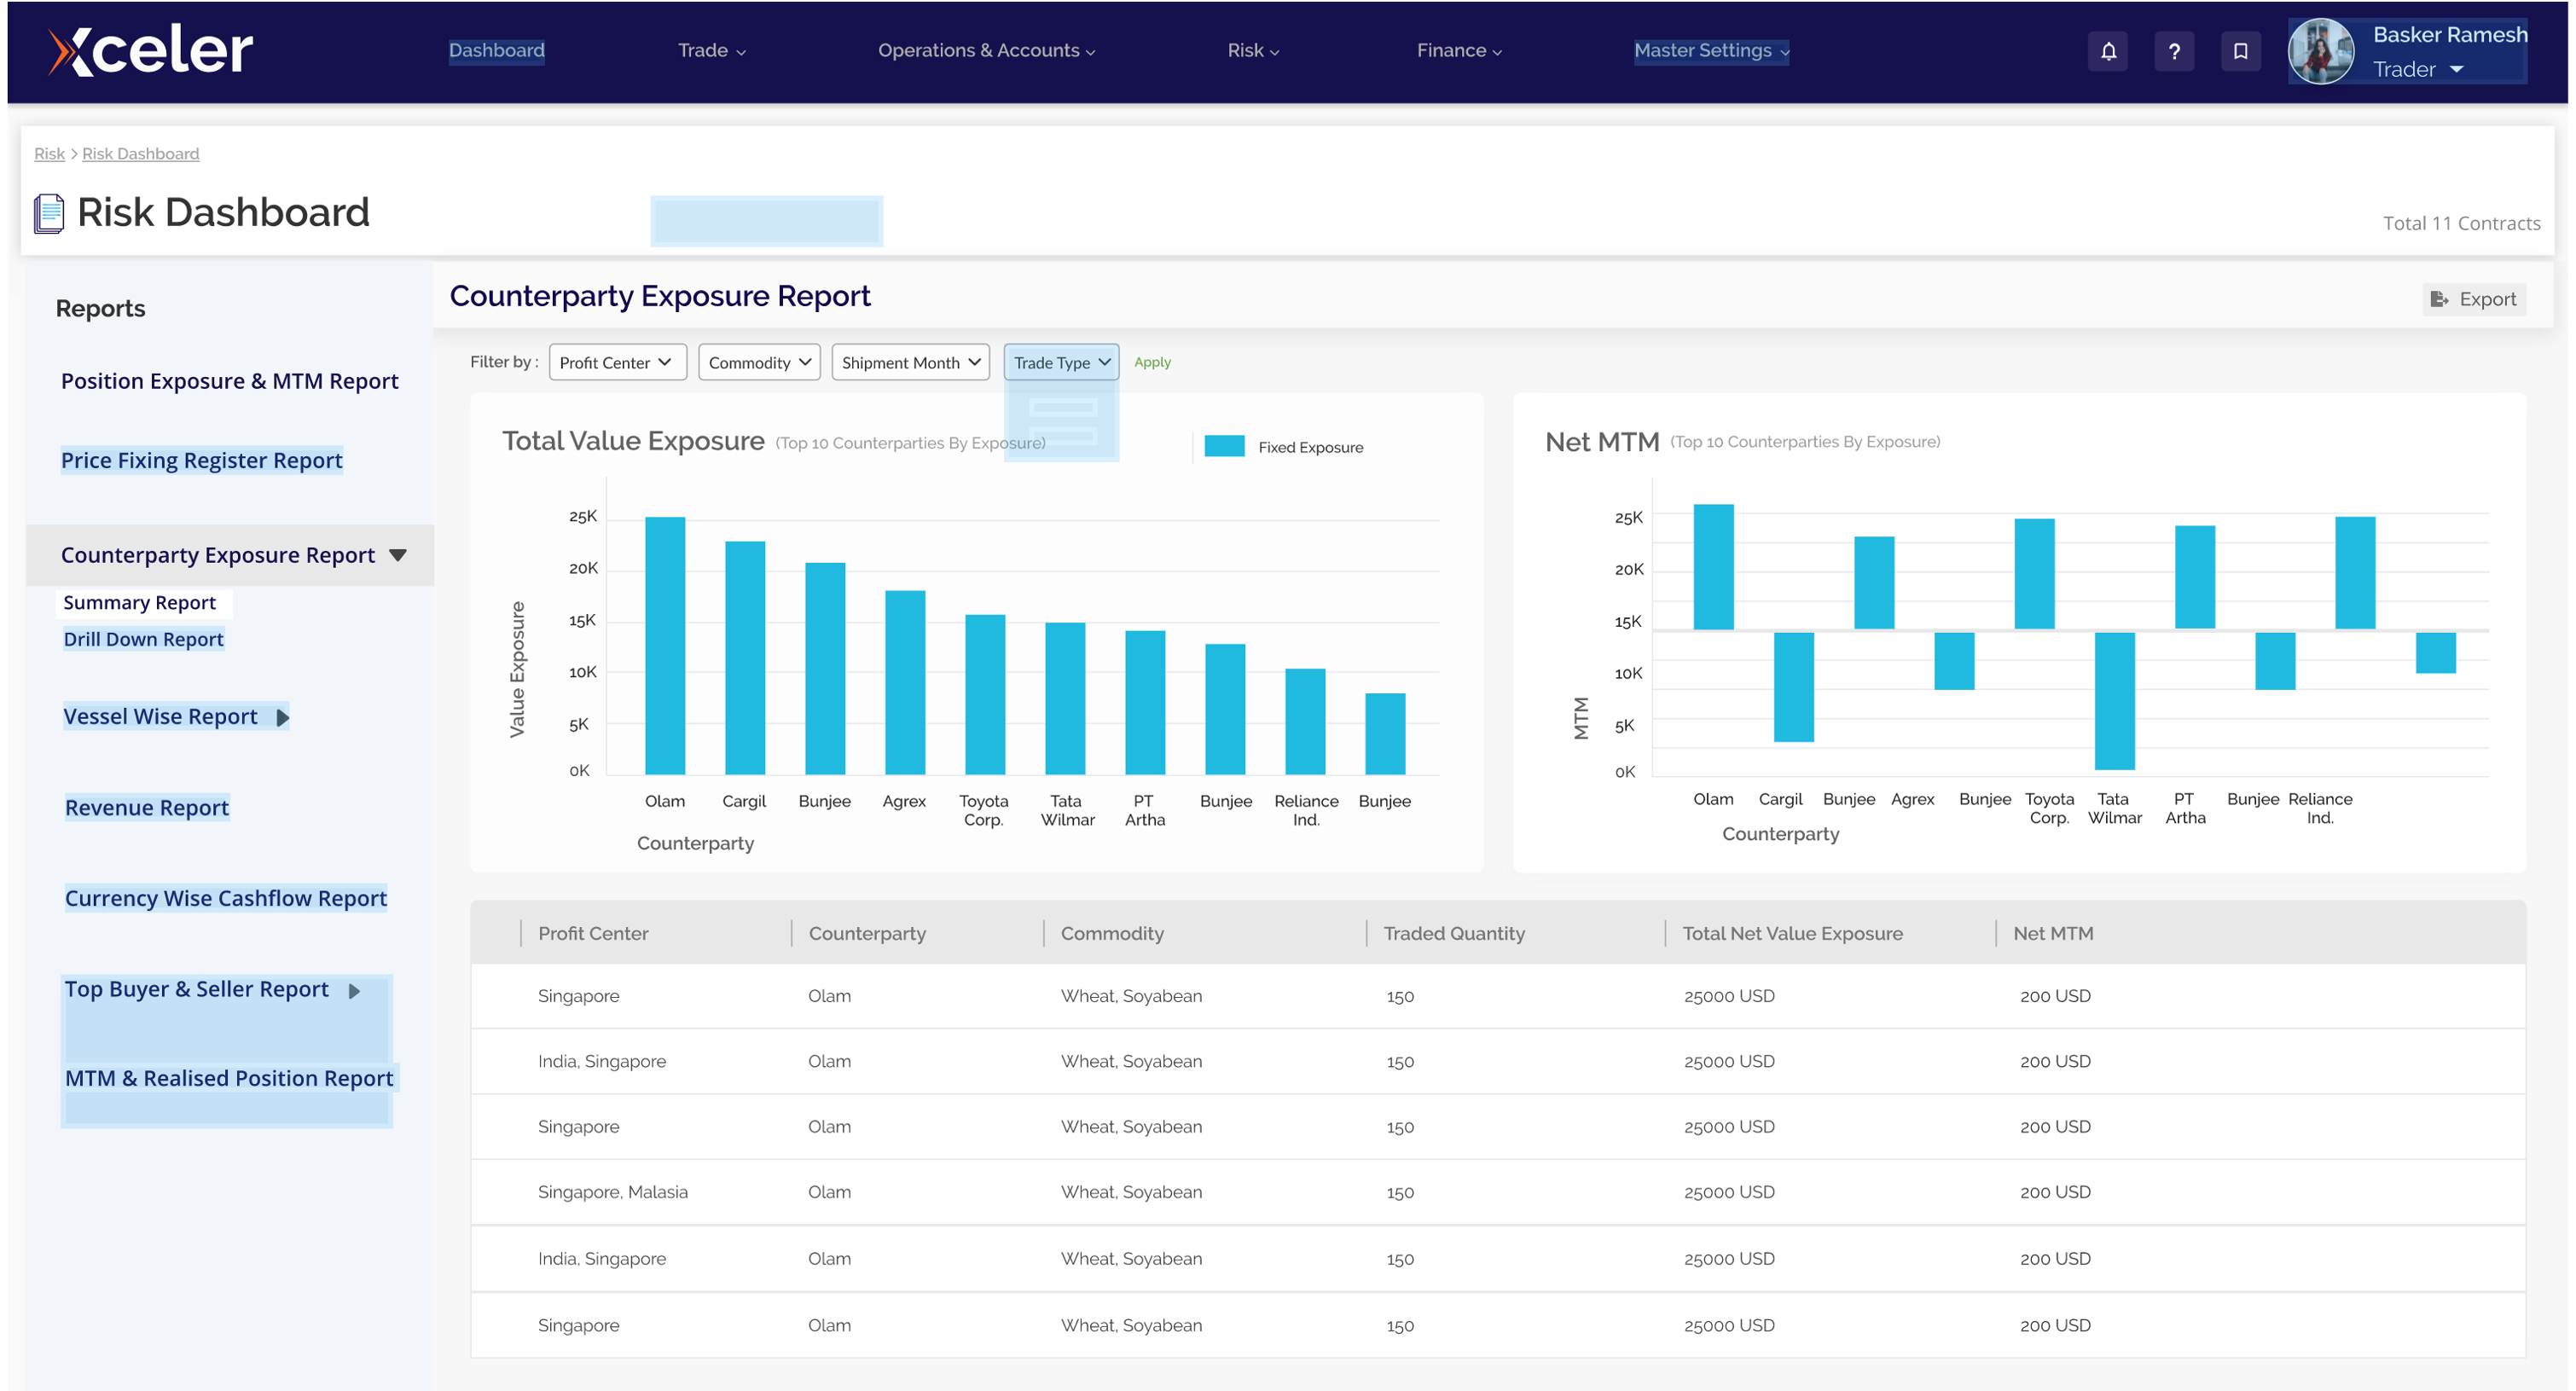Open the Risk top menu
Image resolution: width=2576 pixels, height=1391 pixels.
tap(1253, 50)
